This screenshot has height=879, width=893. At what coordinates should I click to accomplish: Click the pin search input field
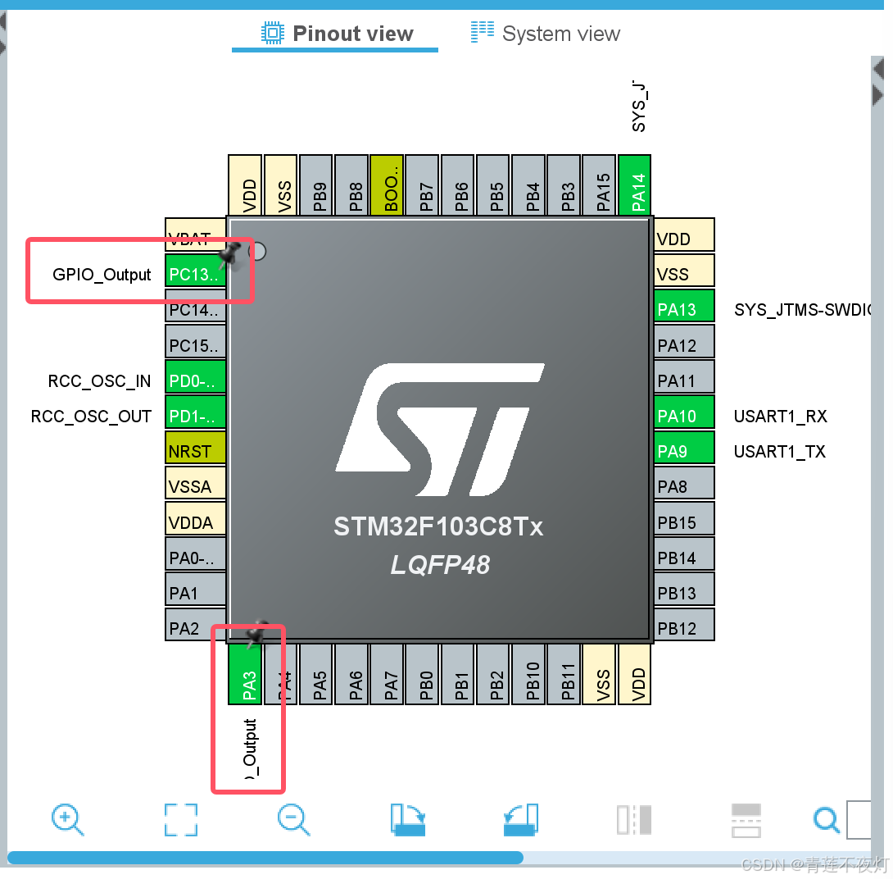coord(864,820)
